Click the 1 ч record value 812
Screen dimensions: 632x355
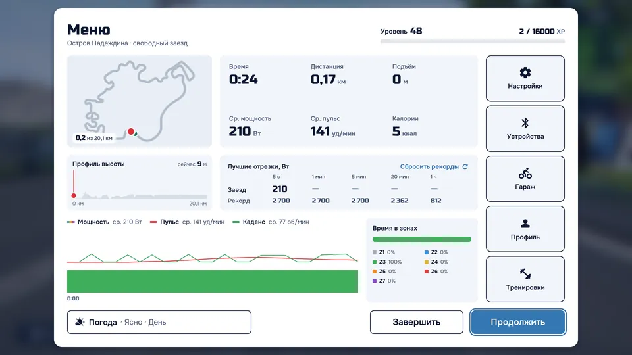click(x=436, y=201)
